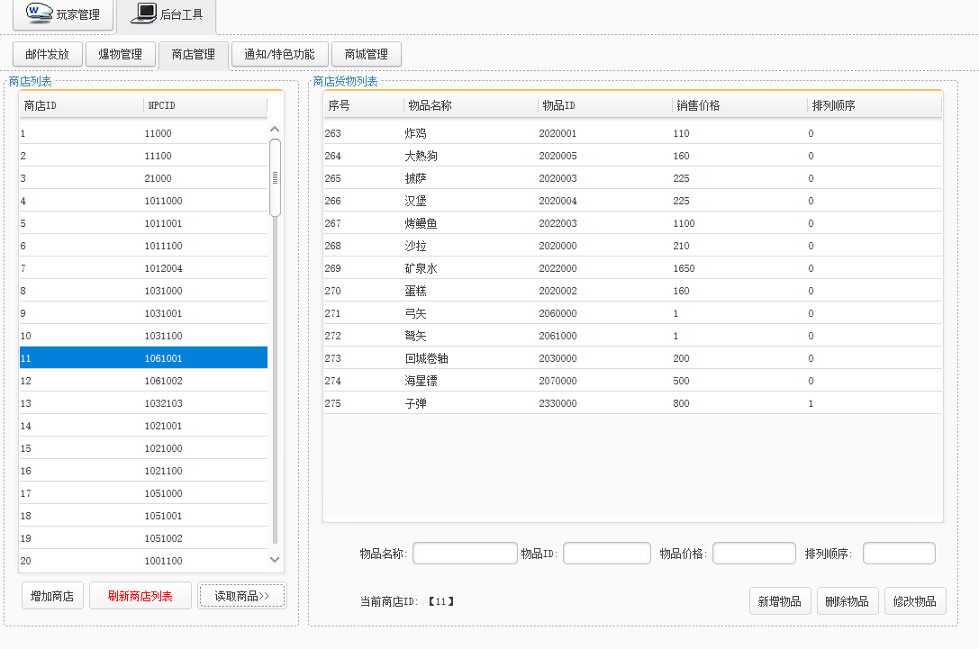Select shop row with NPCID 1031100
The height and width of the screenshot is (649, 979).
point(143,336)
